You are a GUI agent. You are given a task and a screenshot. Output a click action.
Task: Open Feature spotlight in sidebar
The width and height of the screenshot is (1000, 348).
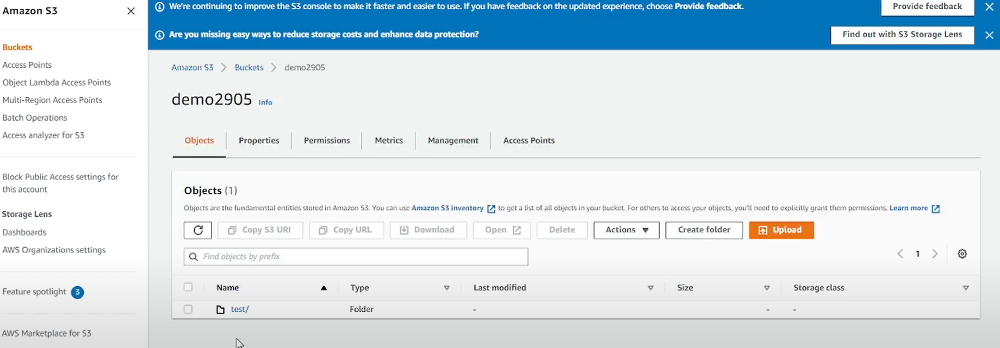34,292
